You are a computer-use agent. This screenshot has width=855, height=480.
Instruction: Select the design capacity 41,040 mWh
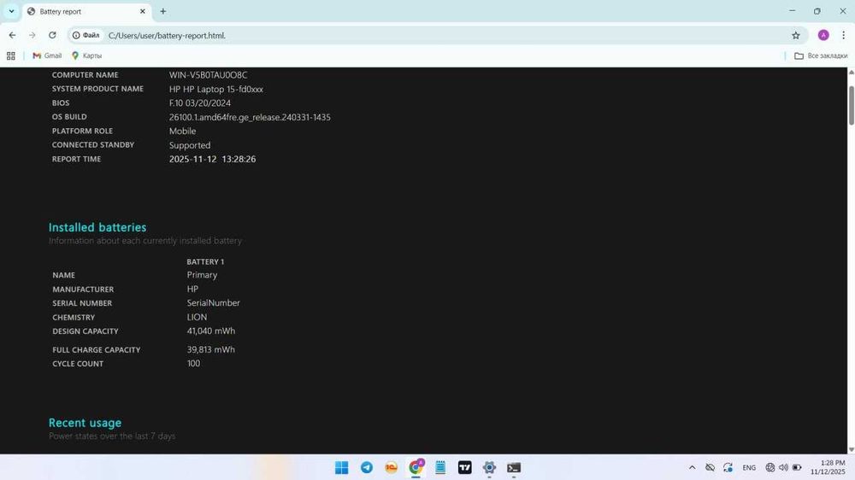coord(211,331)
